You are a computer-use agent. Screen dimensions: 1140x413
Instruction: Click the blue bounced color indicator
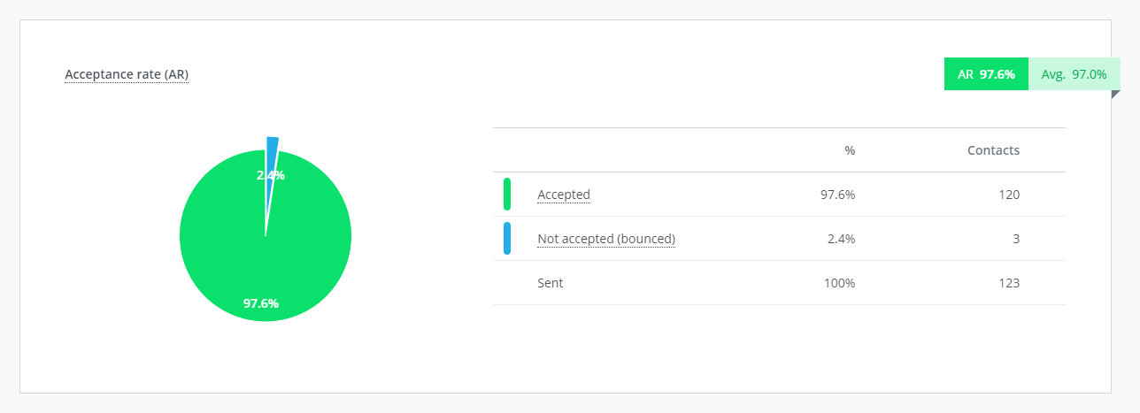(507, 239)
